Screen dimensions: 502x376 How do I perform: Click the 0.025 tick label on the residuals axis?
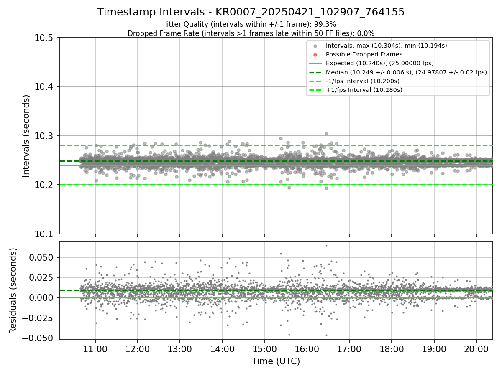pyautogui.click(x=42, y=277)
